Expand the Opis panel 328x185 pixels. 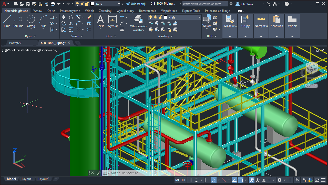(111, 36)
